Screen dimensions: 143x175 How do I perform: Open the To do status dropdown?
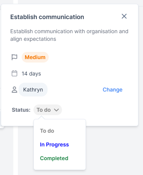(48, 110)
